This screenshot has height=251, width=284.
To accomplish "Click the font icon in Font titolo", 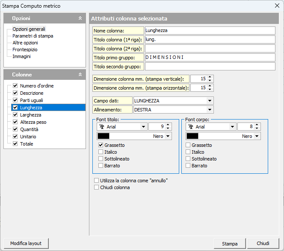I will [x=102, y=127].
